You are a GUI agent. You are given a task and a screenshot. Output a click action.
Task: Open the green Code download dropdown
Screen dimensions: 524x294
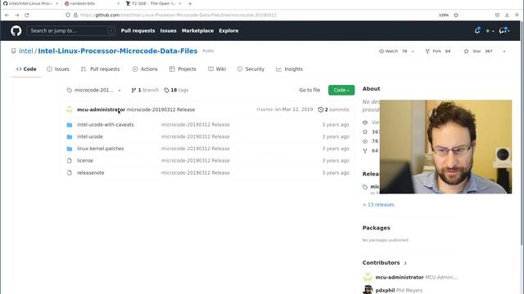pyautogui.click(x=341, y=90)
